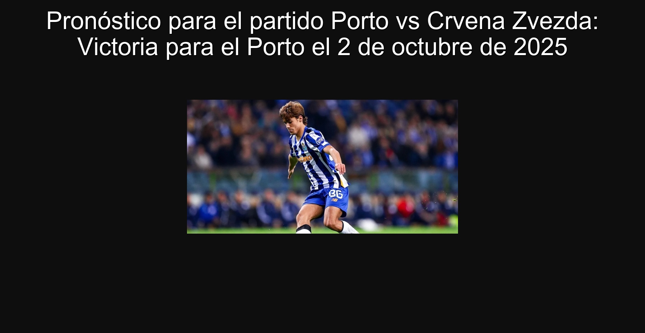Click the Super Bock sleeve badge

pos(320,140)
